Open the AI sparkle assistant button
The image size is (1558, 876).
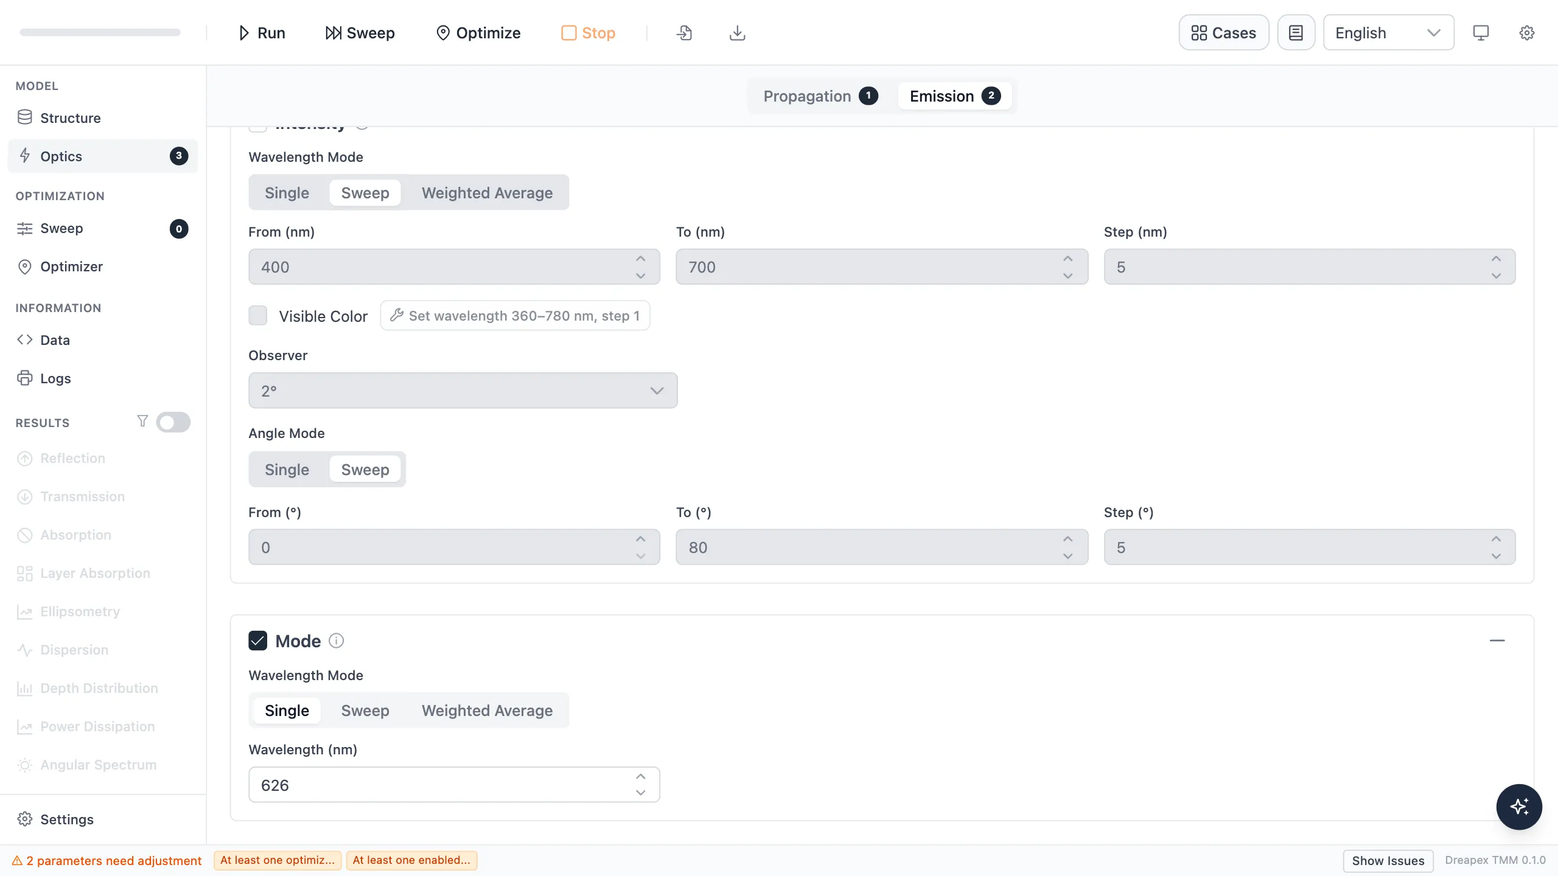click(1519, 807)
